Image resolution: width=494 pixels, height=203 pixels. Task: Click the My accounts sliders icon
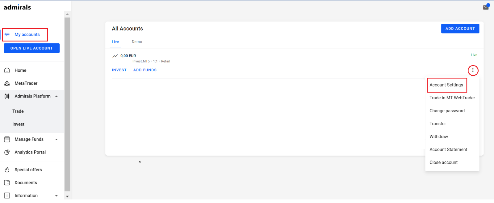point(7,34)
